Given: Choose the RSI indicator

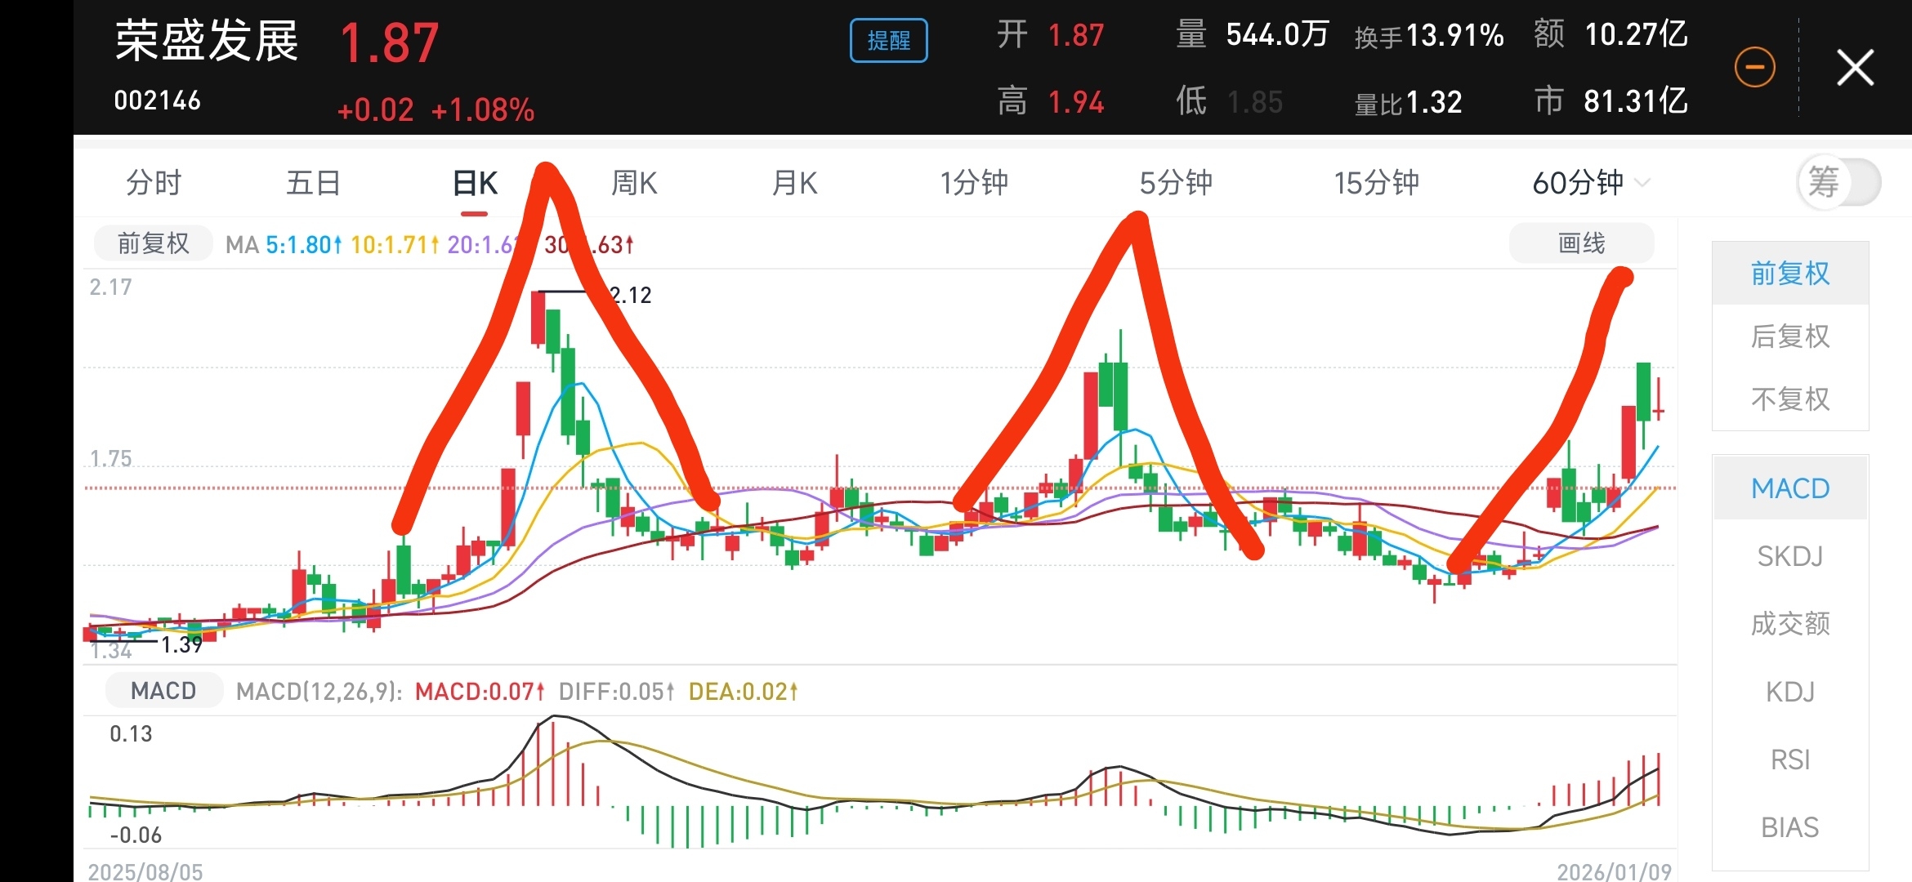Looking at the screenshot, I should pos(1789,759).
